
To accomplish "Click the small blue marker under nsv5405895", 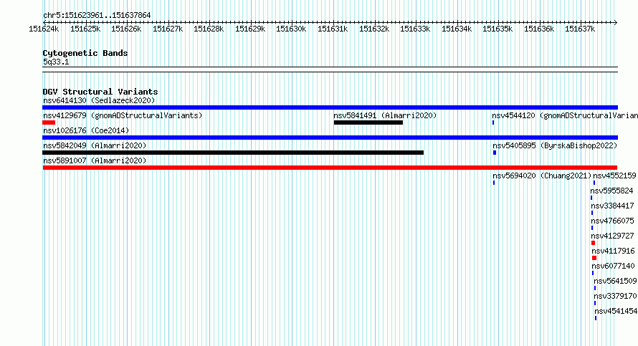I will pyautogui.click(x=495, y=153).
